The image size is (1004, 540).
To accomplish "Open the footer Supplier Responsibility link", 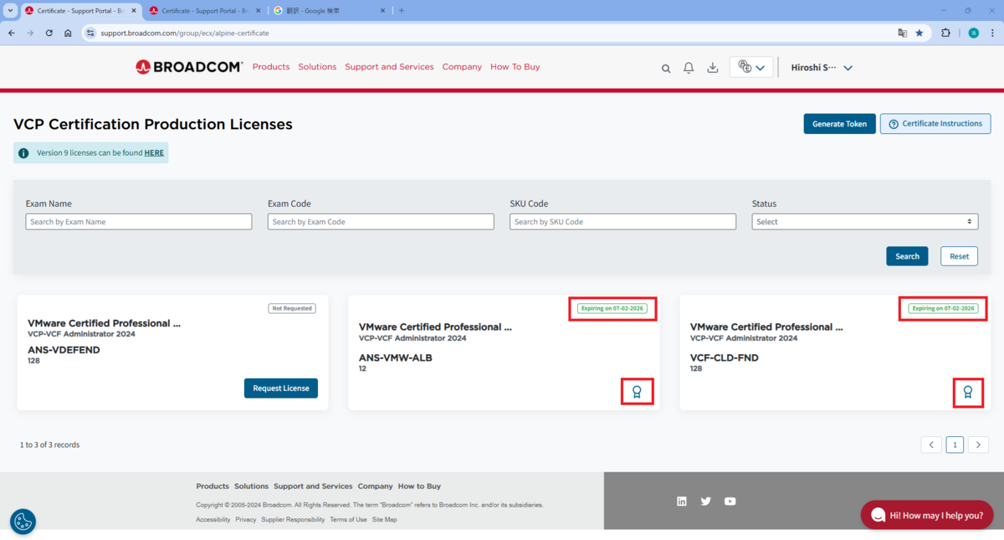I will [293, 520].
